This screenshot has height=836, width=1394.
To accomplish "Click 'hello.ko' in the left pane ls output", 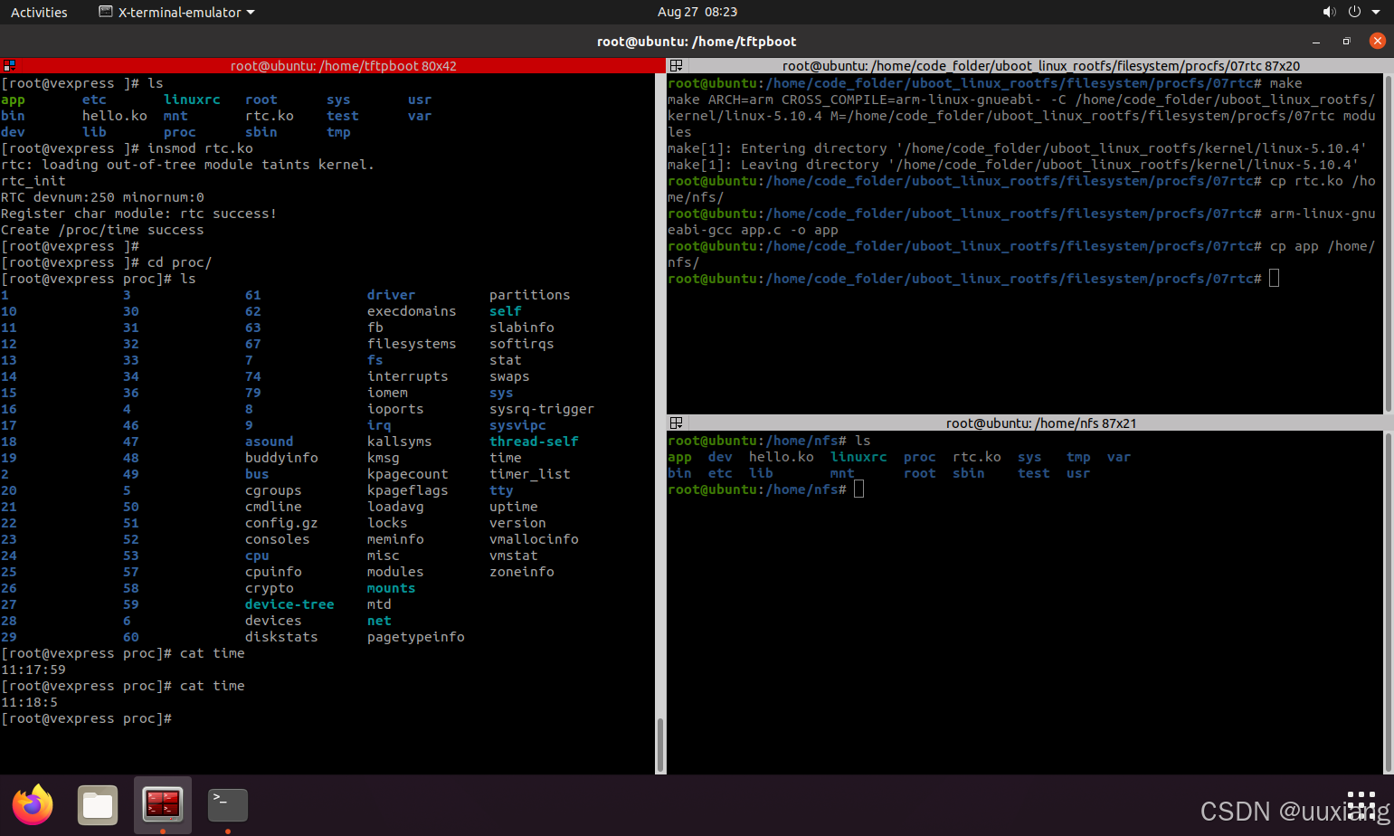I will (x=115, y=116).
